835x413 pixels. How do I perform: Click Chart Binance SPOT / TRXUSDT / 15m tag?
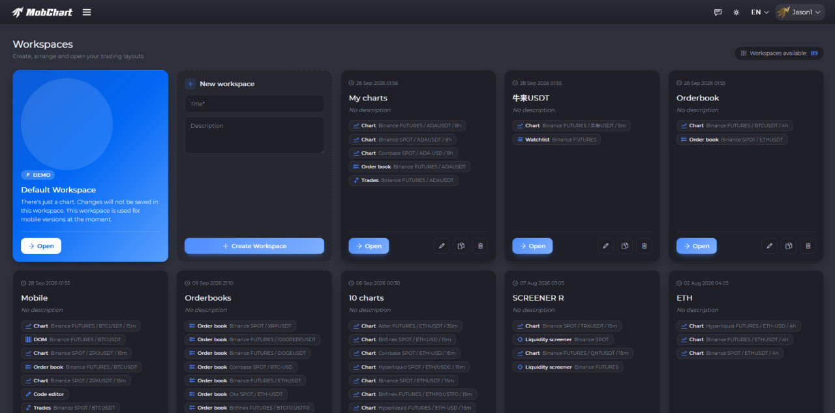point(567,326)
